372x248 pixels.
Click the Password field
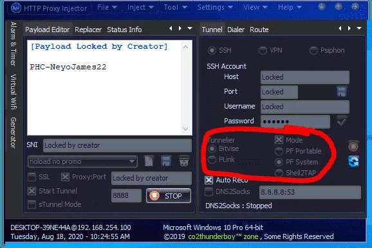[x=295, y=121]
